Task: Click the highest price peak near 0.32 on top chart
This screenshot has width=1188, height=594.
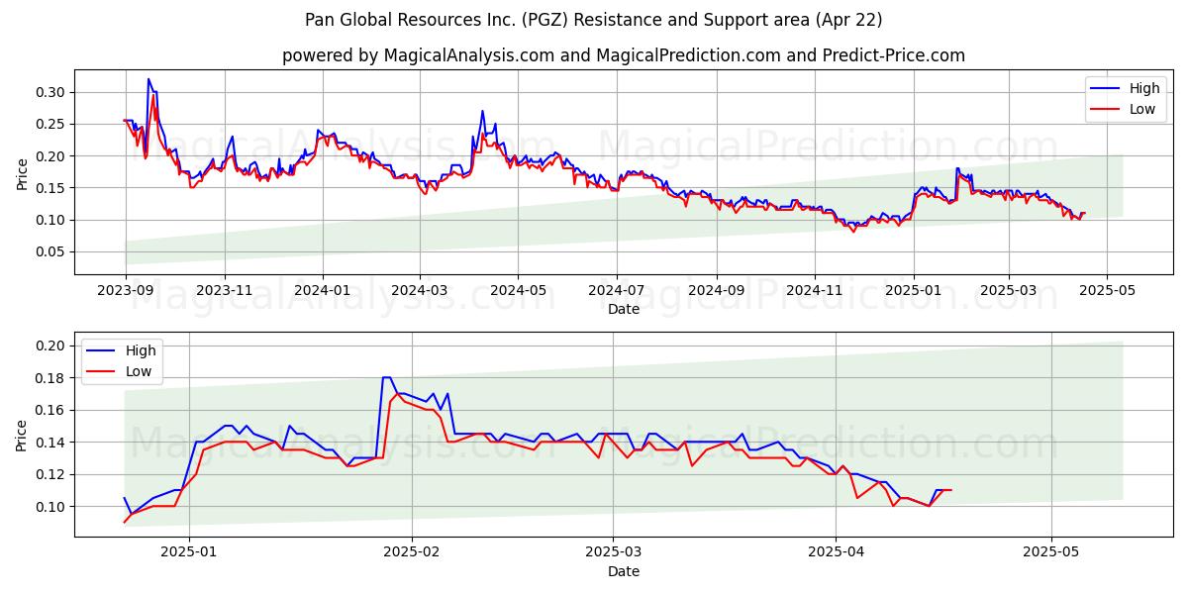Action: [148, 79]
